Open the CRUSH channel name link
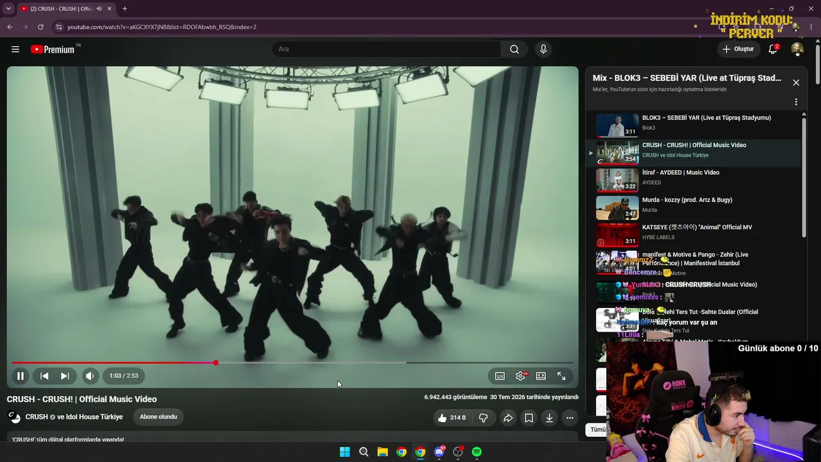 (37, 417)
